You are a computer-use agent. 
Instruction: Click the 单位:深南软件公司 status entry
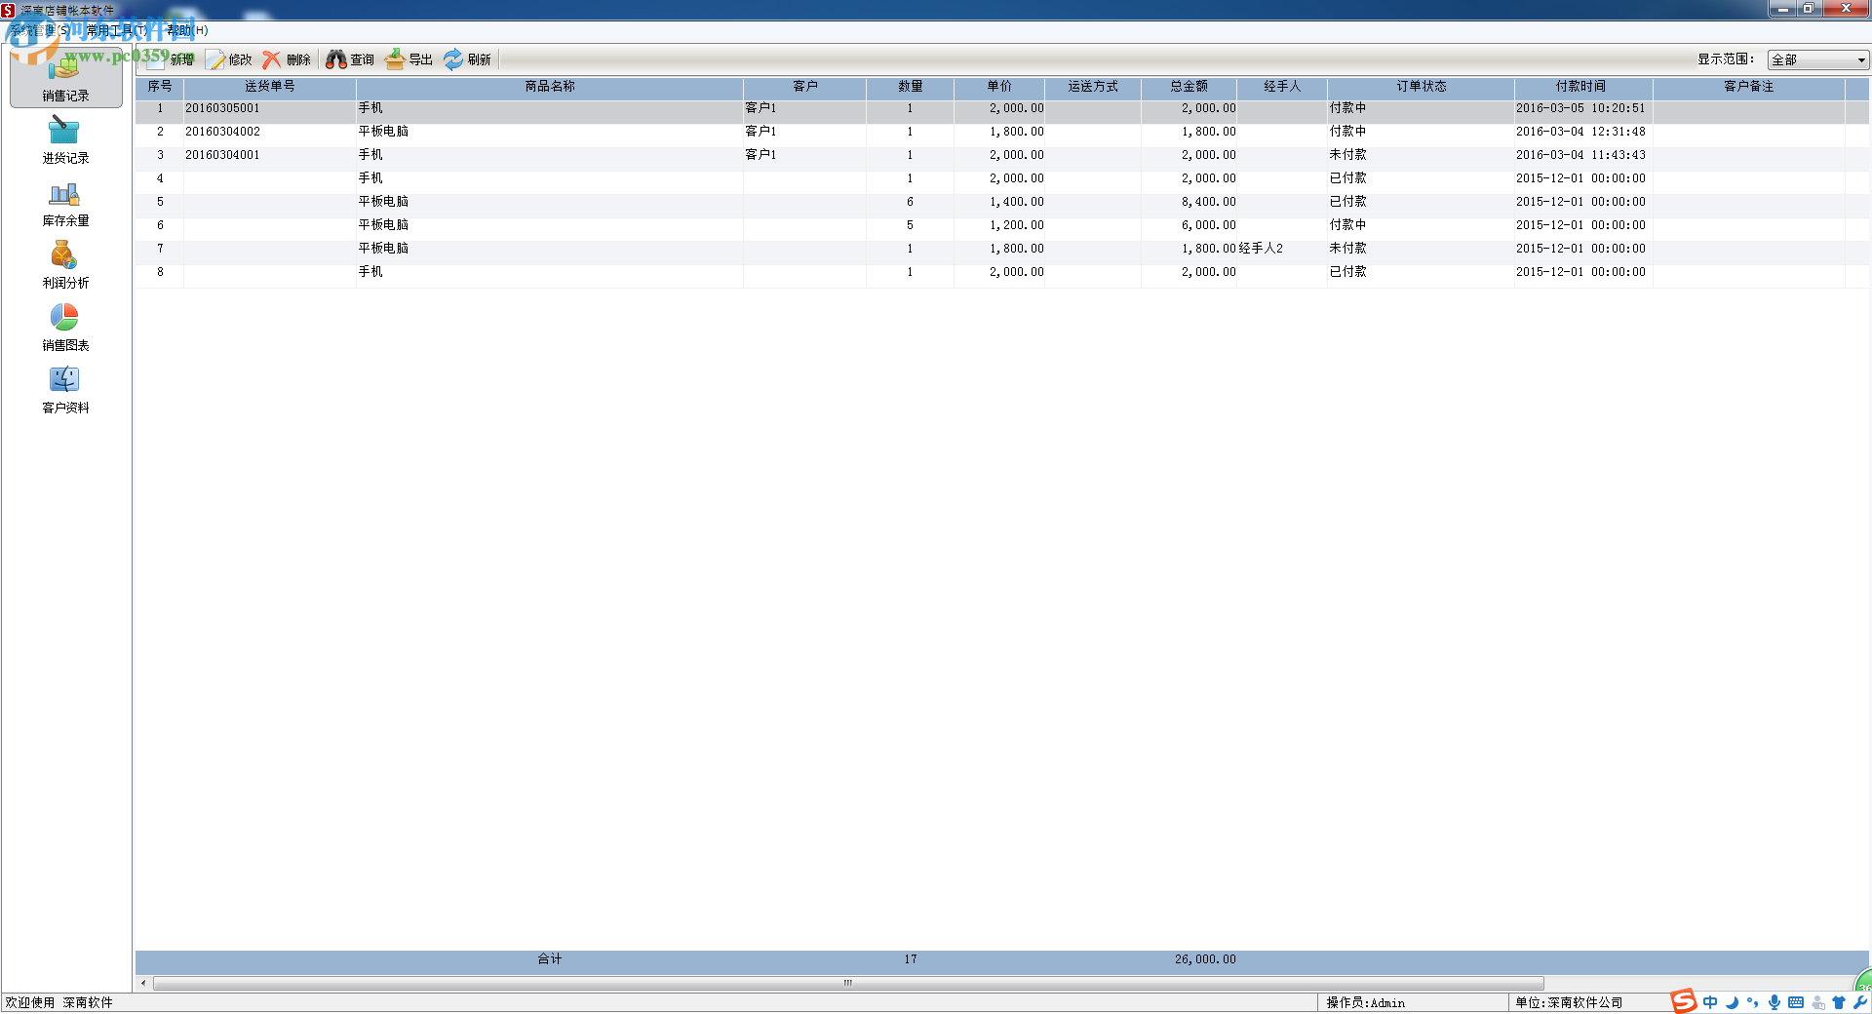click(x=1569, y=1002)
